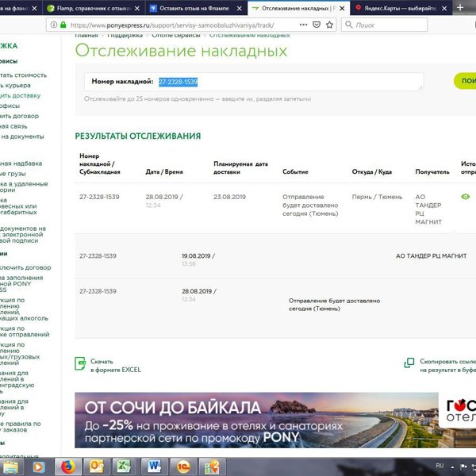Click the RU language indicator in tray
Image resolution: width=476 pixels, height=476 pixels.
[440, 466]
